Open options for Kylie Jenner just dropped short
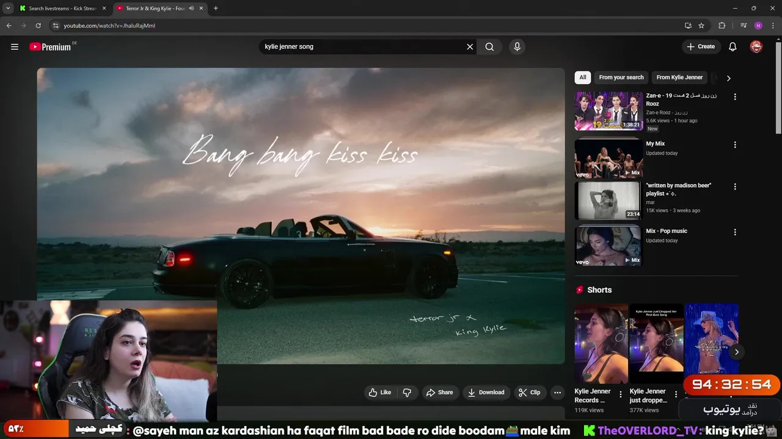The height and width of the screenshot is (439, 782). [676, 394]
